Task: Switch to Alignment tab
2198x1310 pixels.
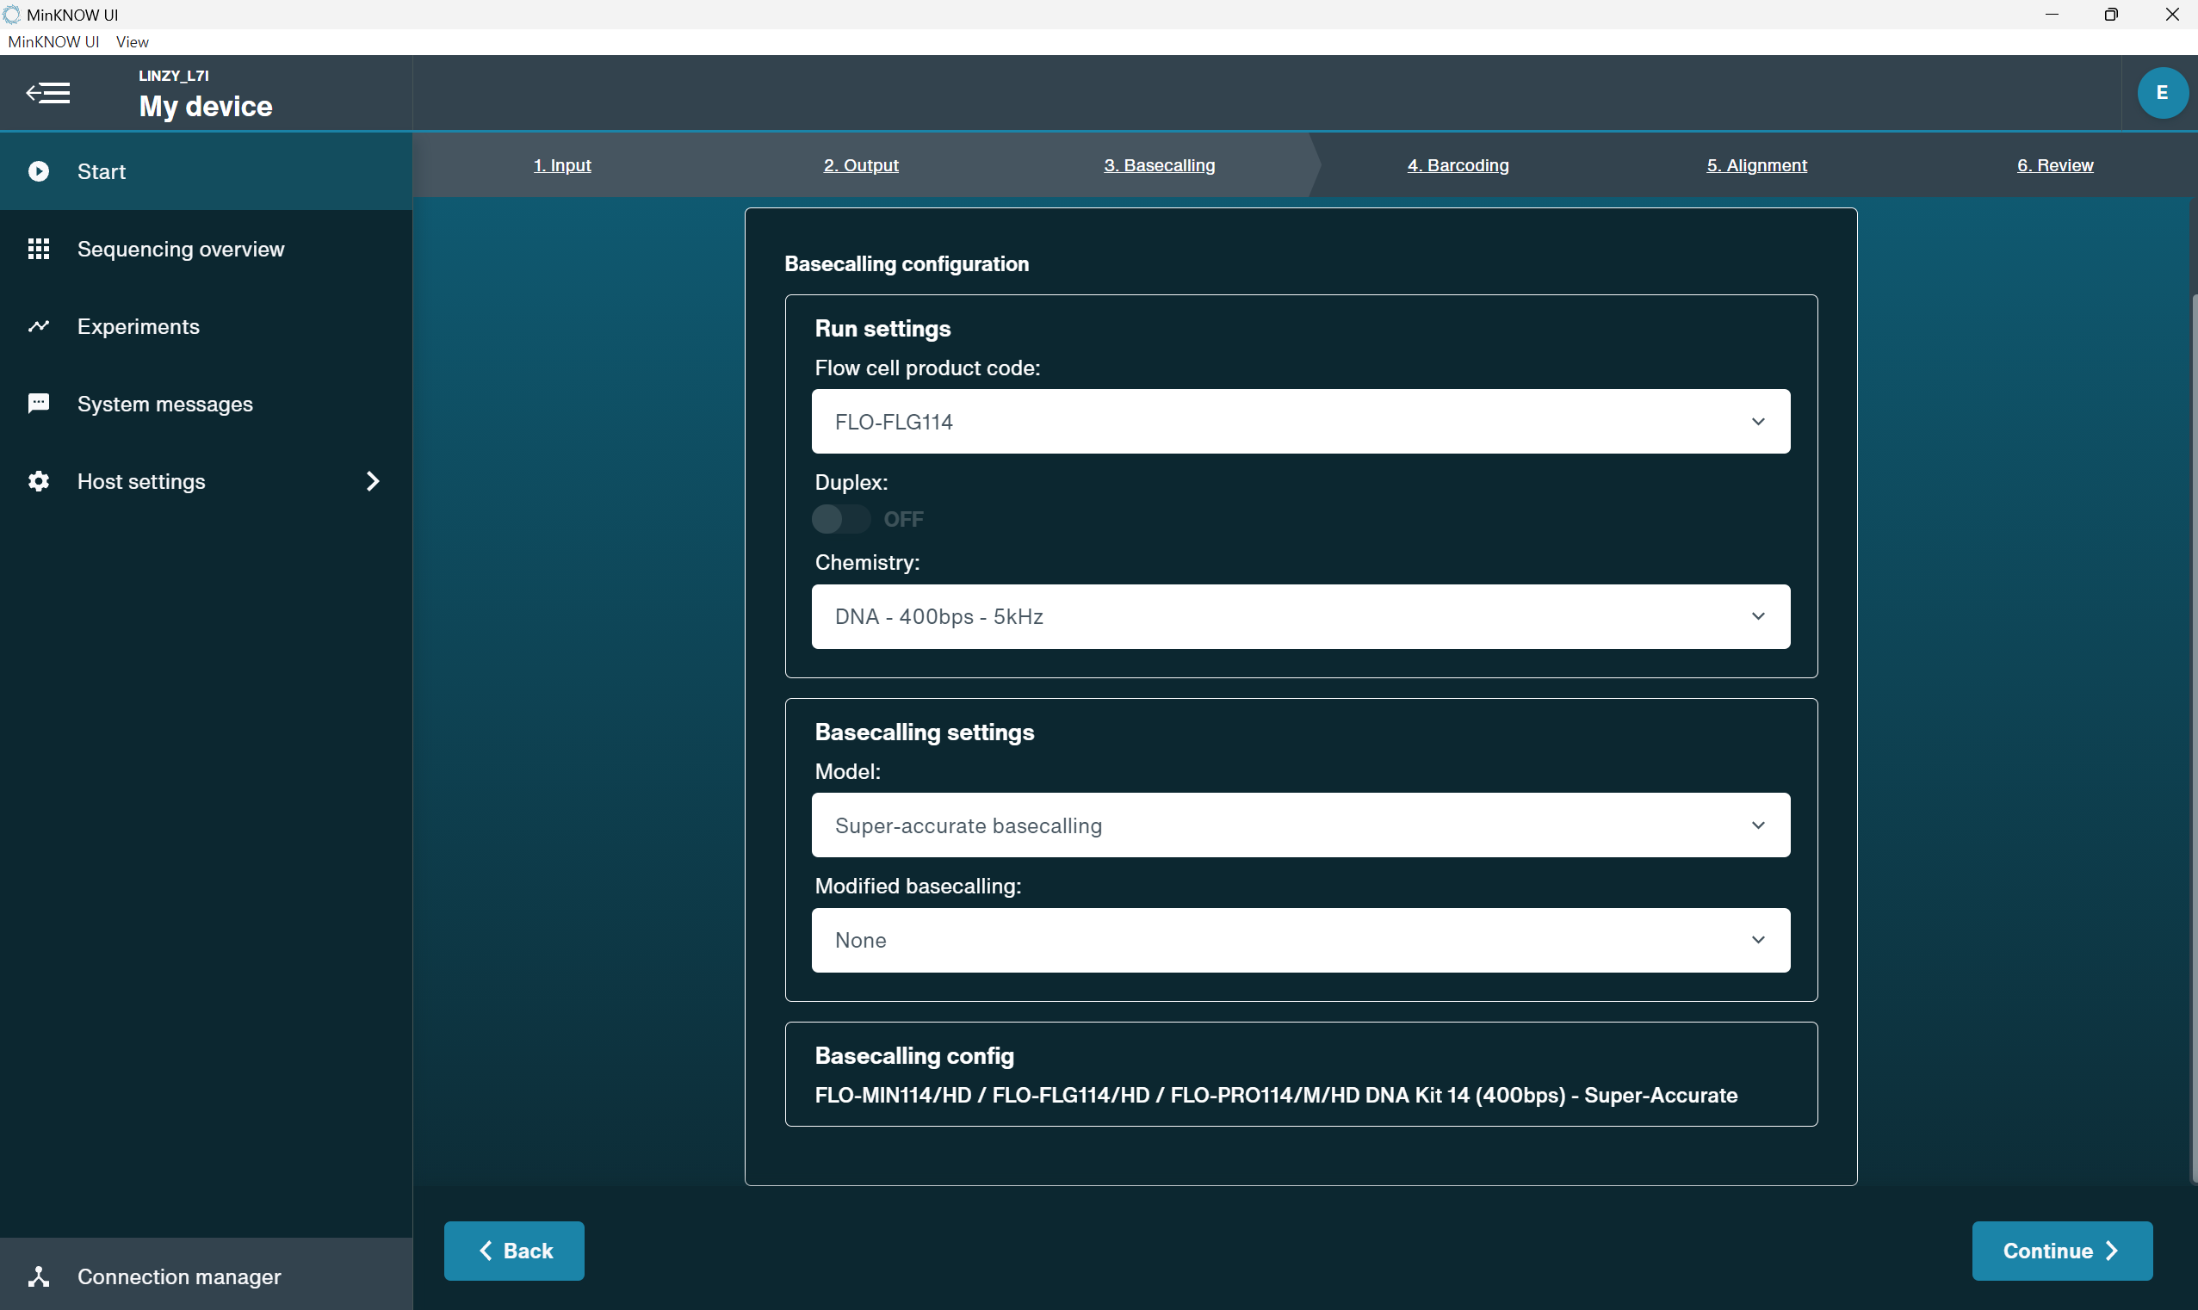Action: tap(1756, 164)
